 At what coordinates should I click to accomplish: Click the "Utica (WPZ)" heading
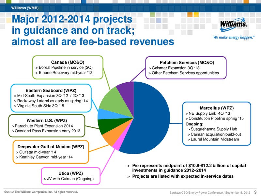pyautogui.click(x=70, y=173)
